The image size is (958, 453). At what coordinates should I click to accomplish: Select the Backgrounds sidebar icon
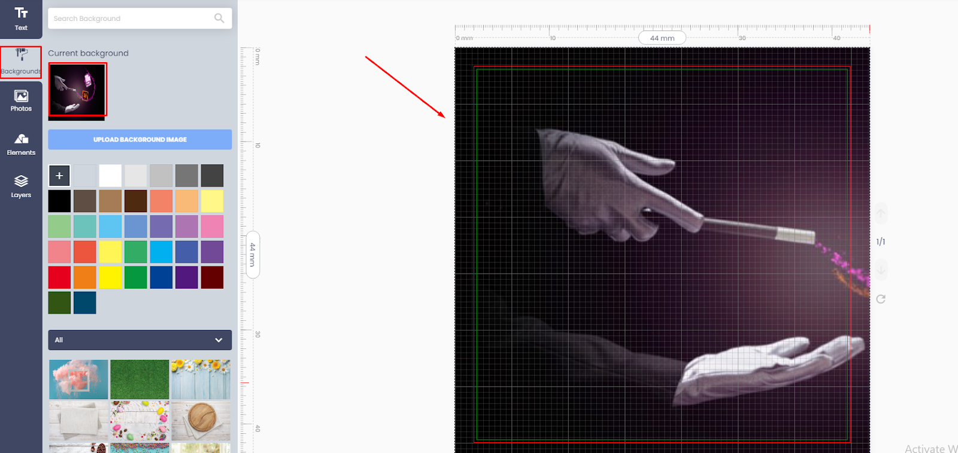[x=21, y=62]
